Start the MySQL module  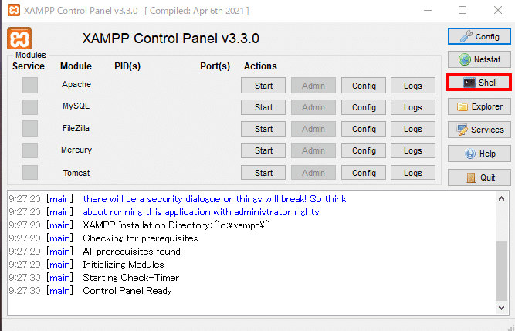coord(263,107)
